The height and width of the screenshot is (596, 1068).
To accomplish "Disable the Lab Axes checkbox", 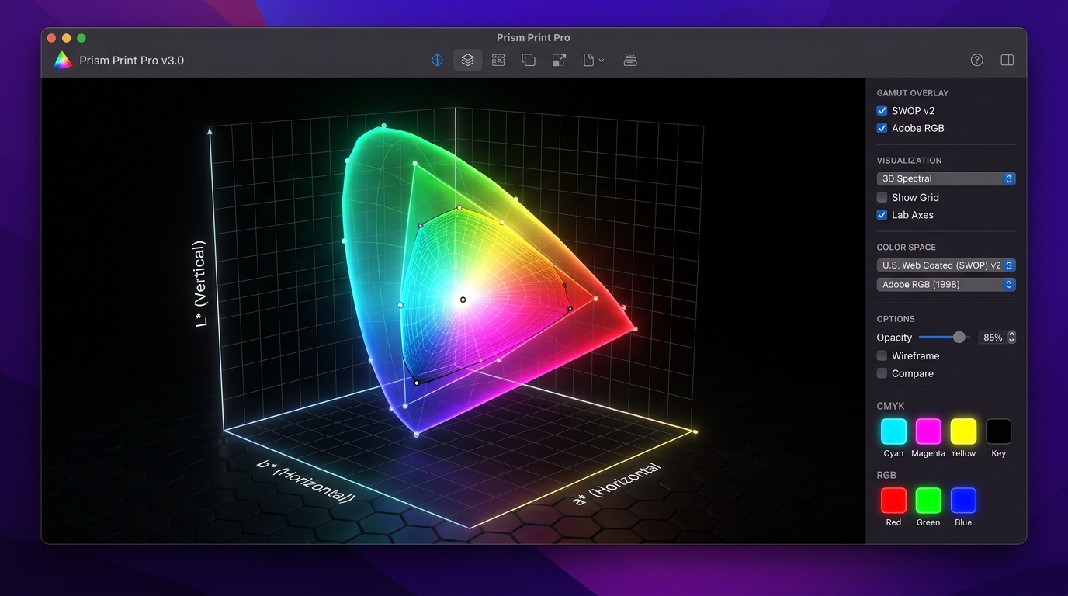I will [x=882, y=215].
